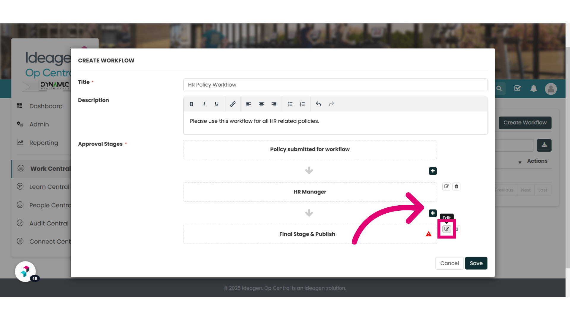The height and width of the screenshot is (320, 570).
Task: Delete the HR Manager stage
Action: (457, 186)
